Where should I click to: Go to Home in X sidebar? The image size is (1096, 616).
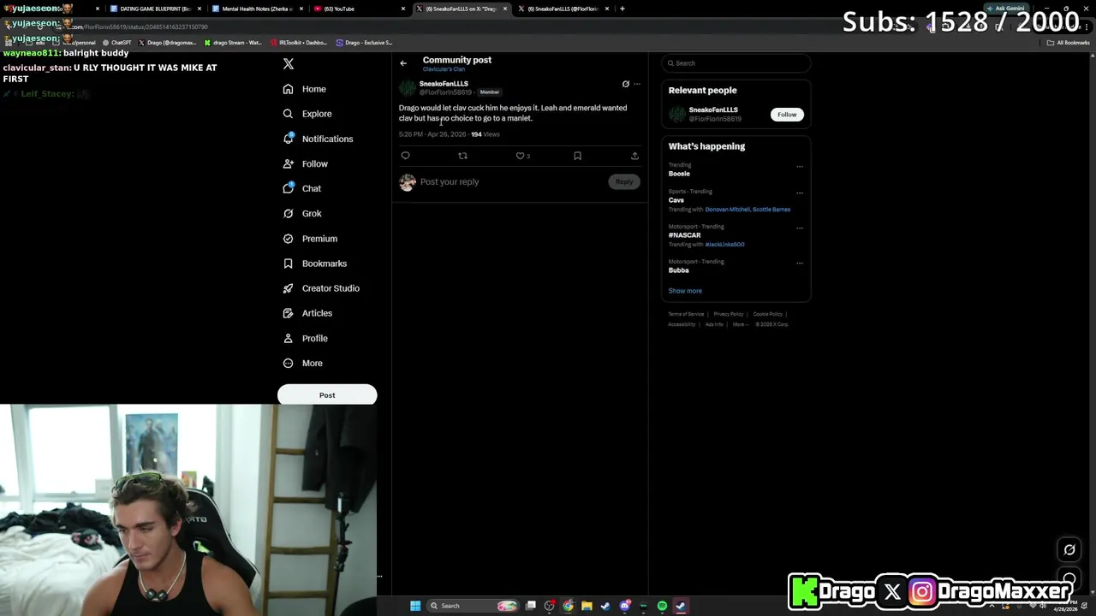click(x=305, y=89)
